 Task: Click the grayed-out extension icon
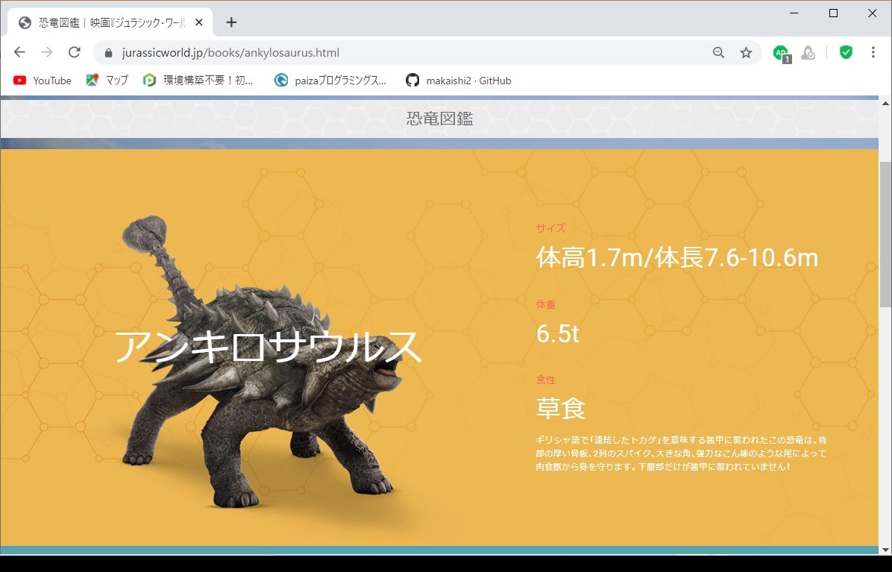click(808, 53)
